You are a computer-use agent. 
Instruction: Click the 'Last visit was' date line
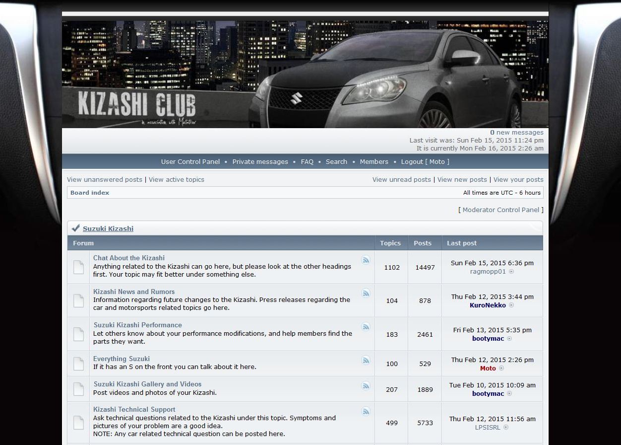[x=477, y=140]
